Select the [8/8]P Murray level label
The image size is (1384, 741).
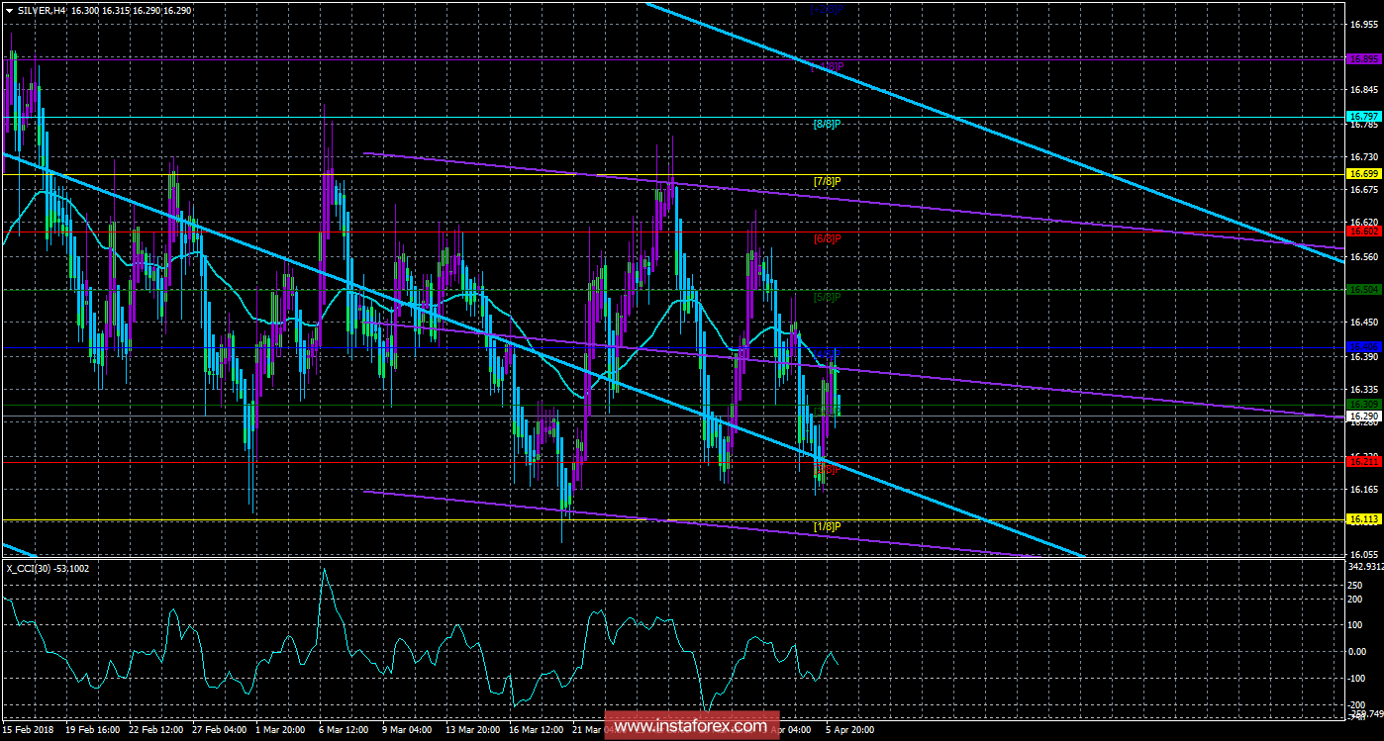click(x=826, y=125)
